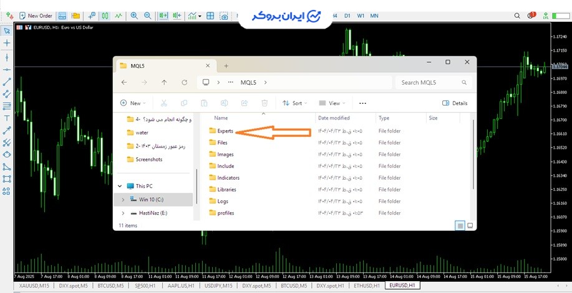Click the crosshair-plus data window icon
Image resolution: width=572 pixels, height=293 pixels.
click(x=92, y=16)
